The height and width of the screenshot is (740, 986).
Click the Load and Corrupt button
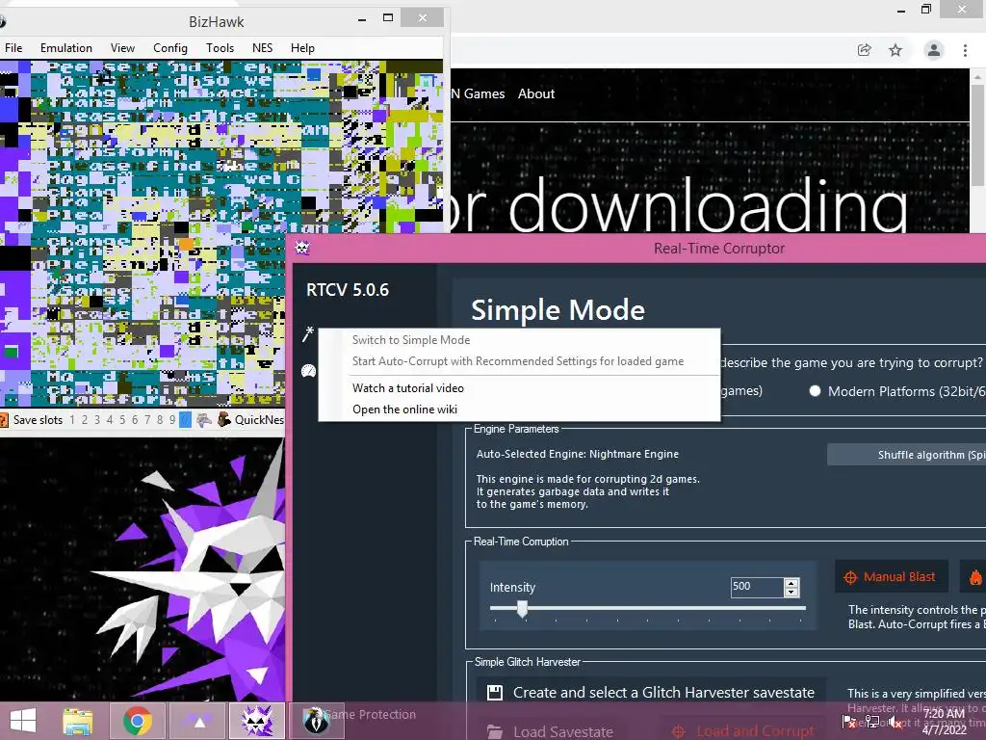[744, 730]
